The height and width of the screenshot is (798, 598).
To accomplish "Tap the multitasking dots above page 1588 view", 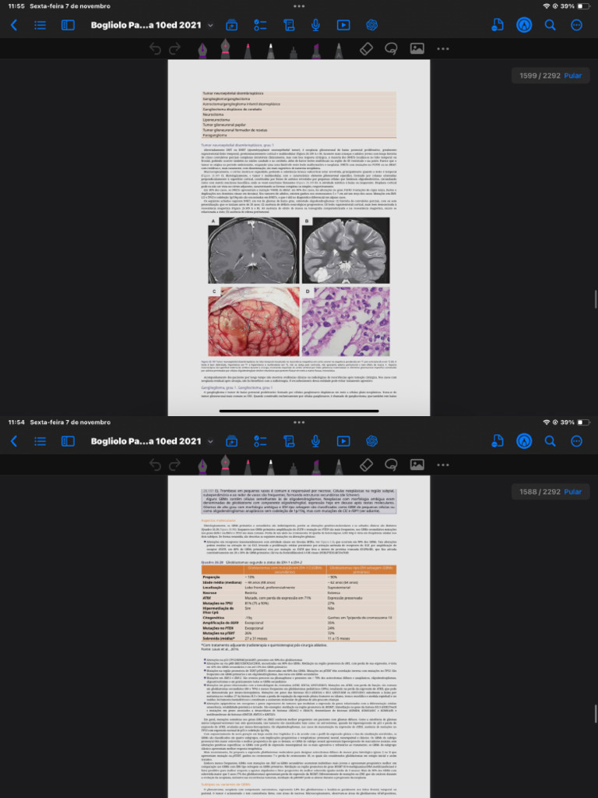I will [299, 422].
